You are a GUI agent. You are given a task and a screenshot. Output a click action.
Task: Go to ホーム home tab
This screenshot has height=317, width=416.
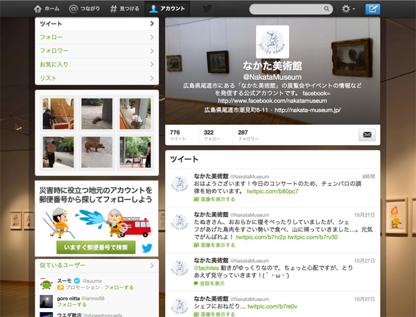point(46,9)
